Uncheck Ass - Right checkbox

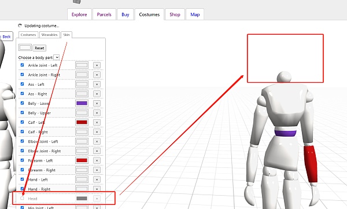(22, 94)
